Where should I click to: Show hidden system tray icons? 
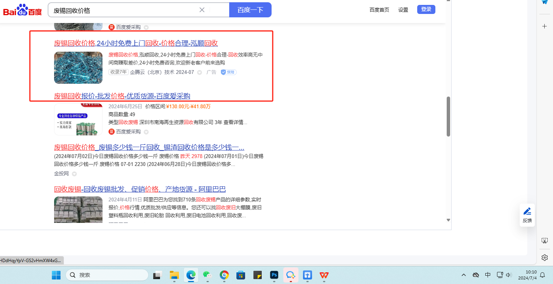464,275
